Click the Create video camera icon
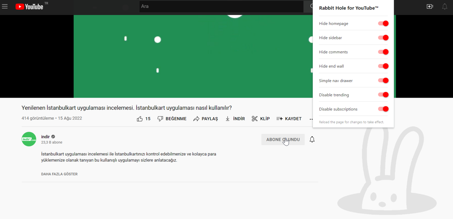 pyautogui.click(x=430, y=6)
